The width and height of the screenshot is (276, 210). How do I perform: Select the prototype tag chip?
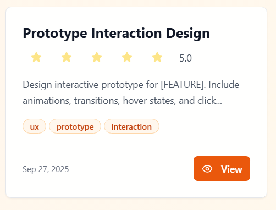click(75, 126)
